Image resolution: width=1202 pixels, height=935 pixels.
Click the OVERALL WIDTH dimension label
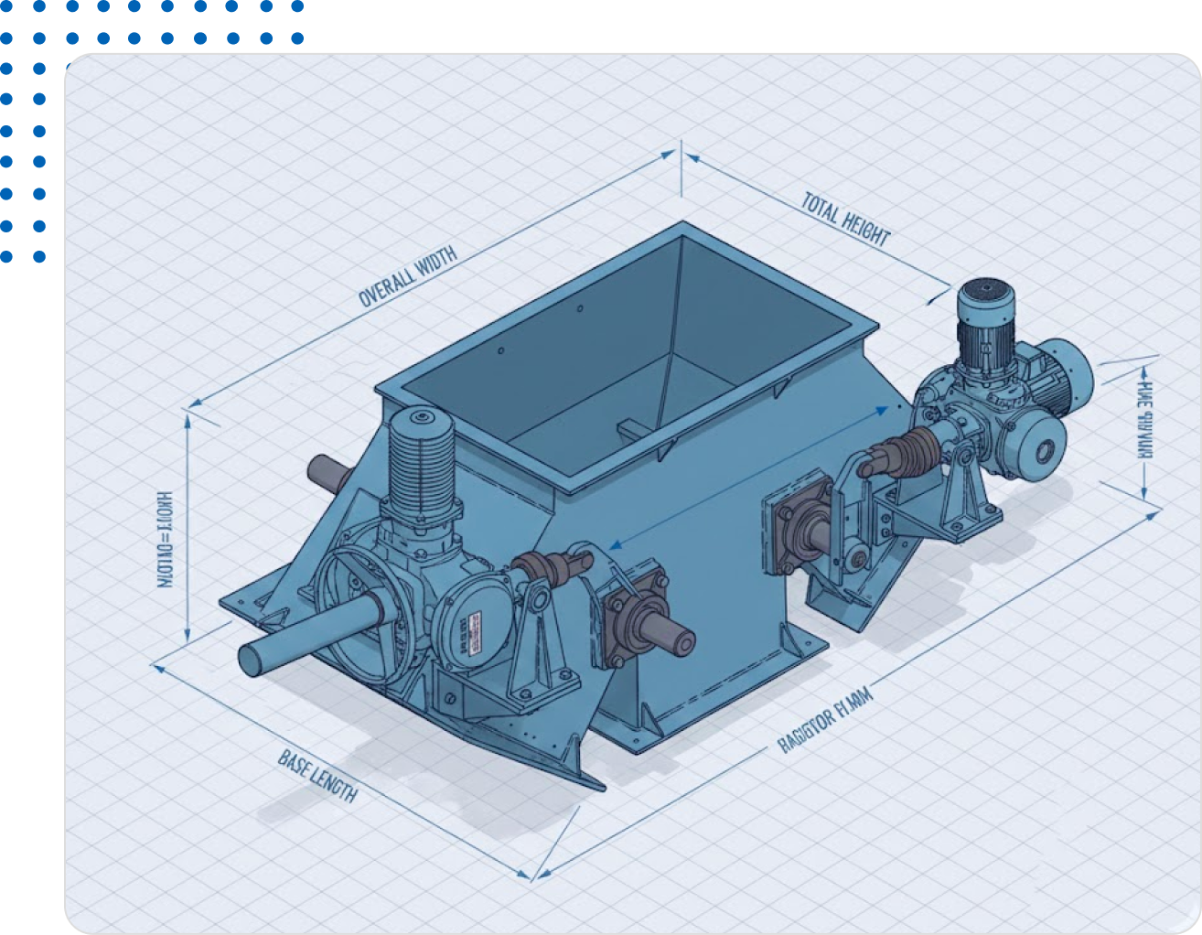[x=406, y=277]
